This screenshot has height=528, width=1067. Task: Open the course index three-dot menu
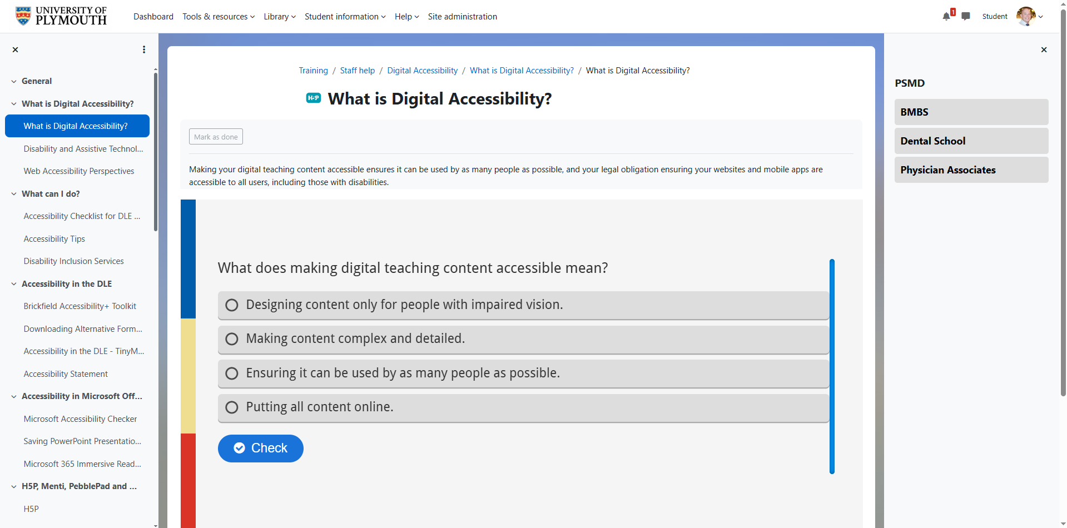[144, 49]
